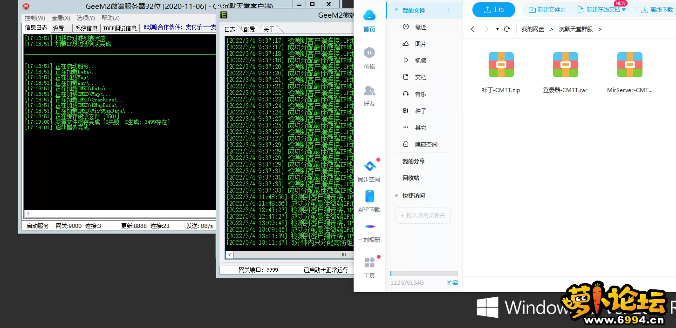Switch to 系统信息 tab
Screen dimensions: 676x328
87,28
